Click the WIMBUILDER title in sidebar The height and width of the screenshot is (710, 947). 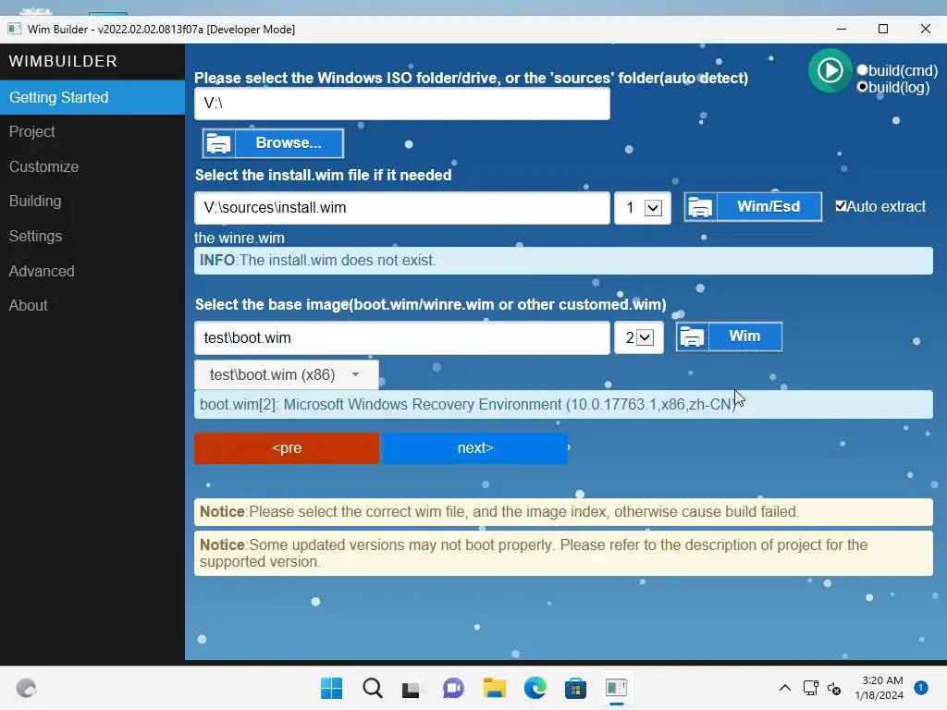pyautogui.click(x=63, y=61)
